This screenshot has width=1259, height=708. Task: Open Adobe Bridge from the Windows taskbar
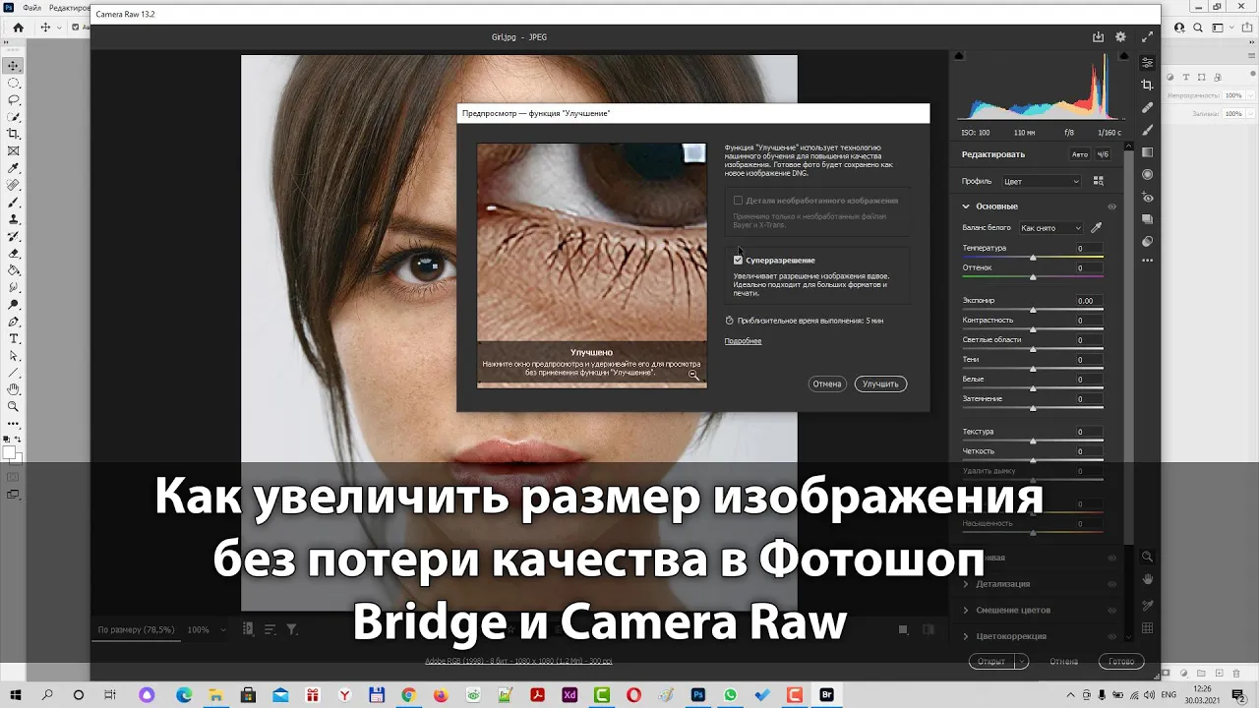(826, 695)
